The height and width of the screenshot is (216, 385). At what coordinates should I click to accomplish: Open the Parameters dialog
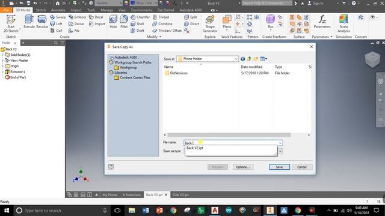tap(322, 22)
